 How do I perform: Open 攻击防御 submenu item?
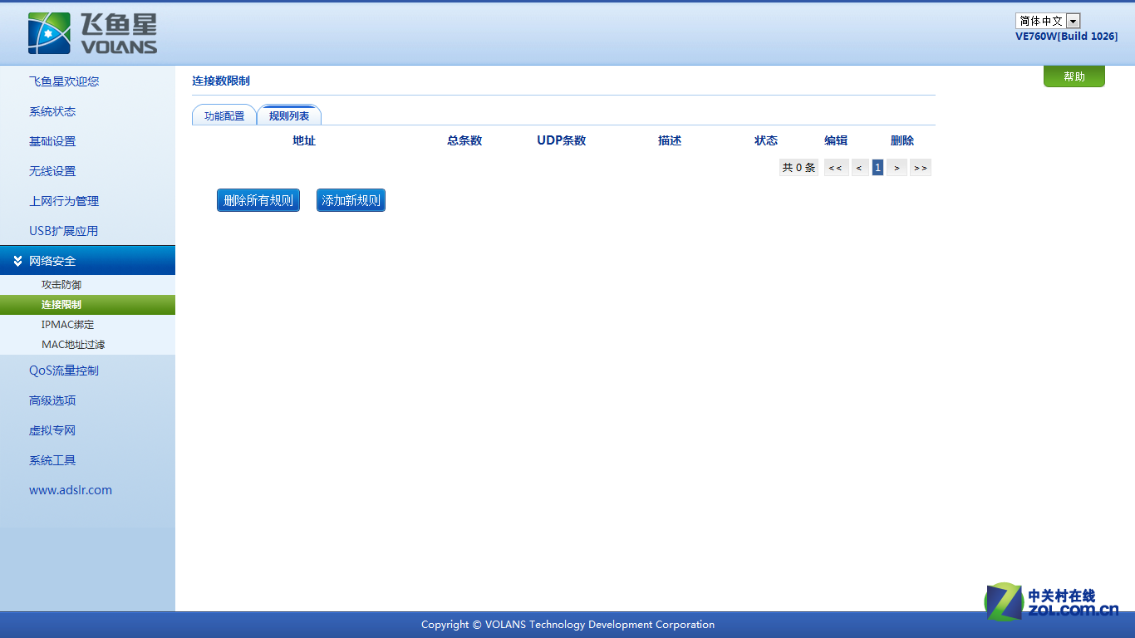point(61,285)
